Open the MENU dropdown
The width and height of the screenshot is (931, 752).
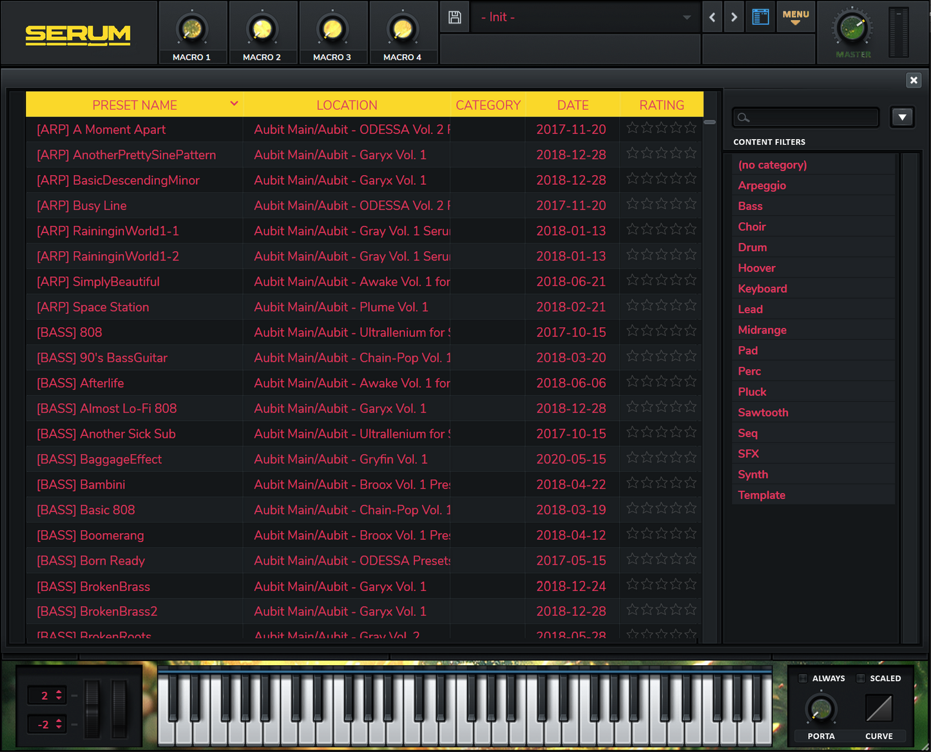tap(796, 17)
